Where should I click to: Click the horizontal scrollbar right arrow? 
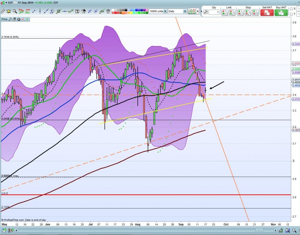pyautogui.click(x=275, y=230)
